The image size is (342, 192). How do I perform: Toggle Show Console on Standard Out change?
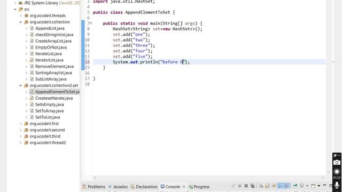(280, 186)
